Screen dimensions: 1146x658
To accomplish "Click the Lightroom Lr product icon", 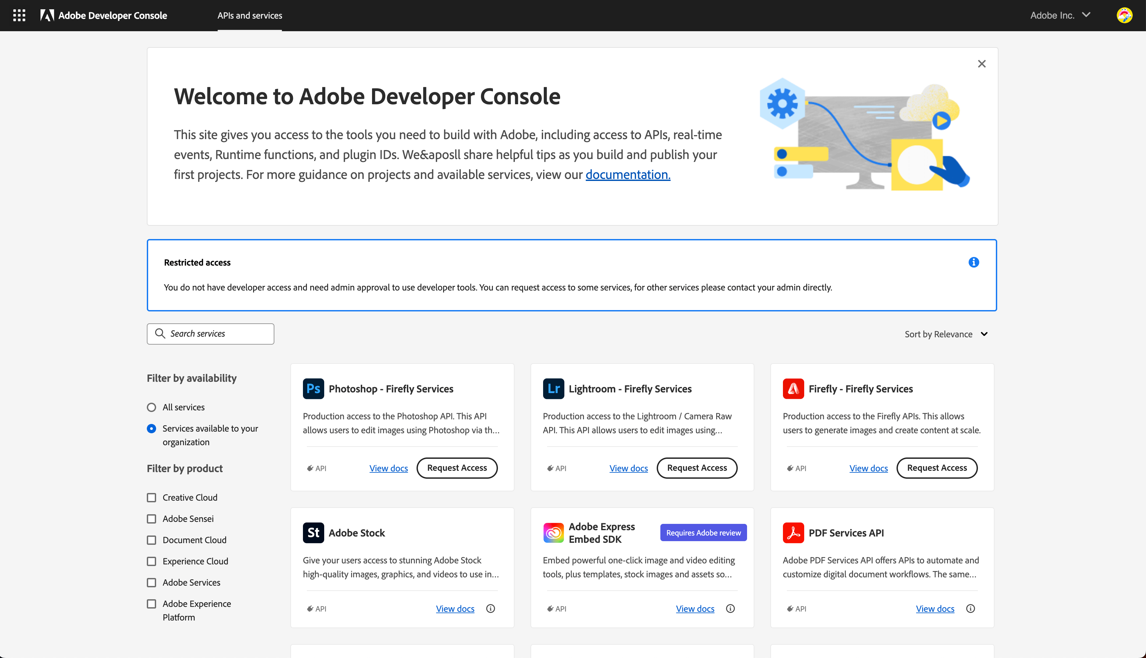I will coord(553,388).
